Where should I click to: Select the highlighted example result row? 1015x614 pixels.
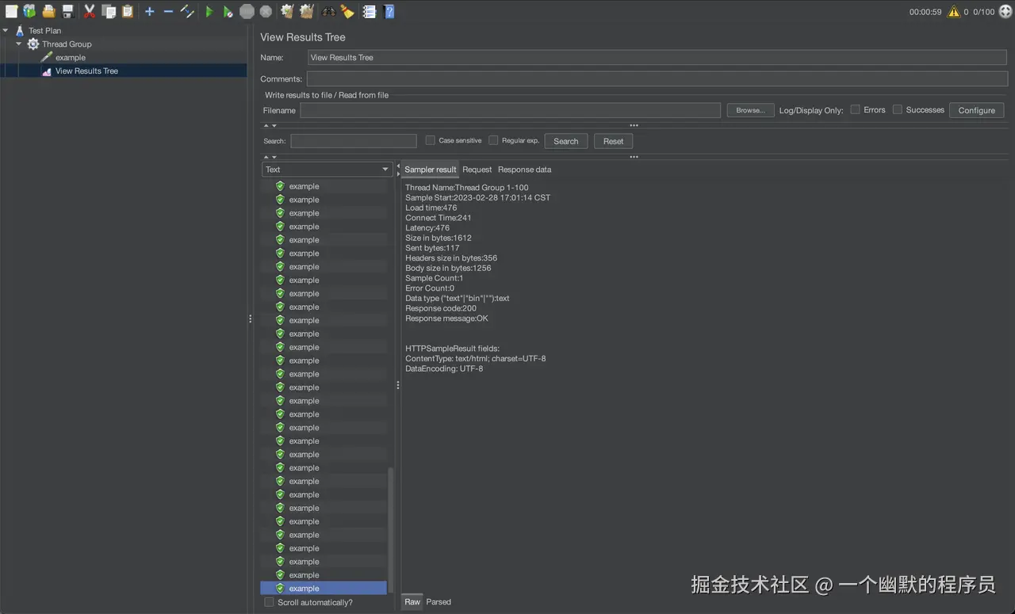pyautogui.click(x=324, y=589)
